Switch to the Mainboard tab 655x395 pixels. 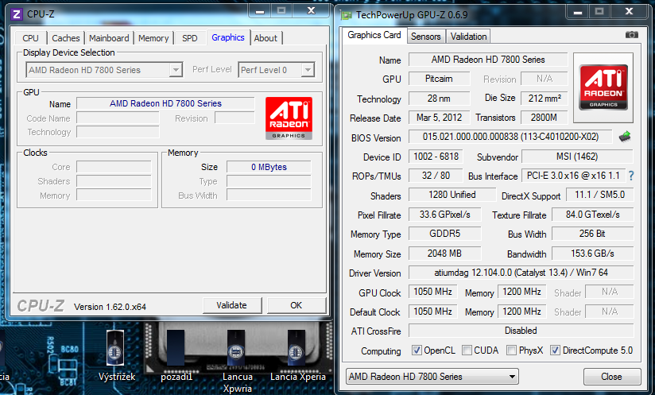(x=109, y=38)
